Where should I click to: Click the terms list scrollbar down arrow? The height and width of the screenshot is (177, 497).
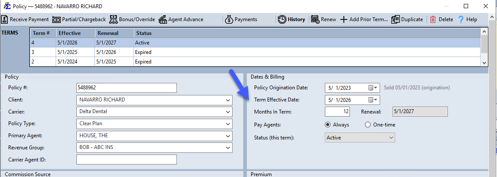[484, 63]
